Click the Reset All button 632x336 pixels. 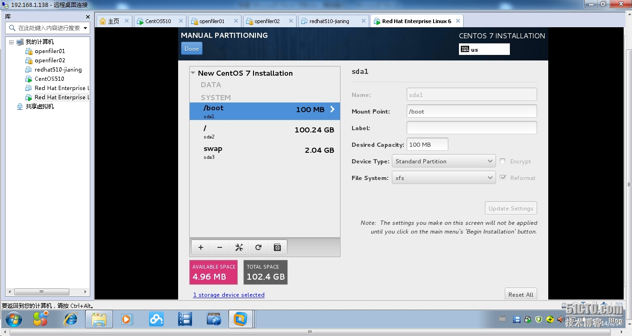coord(520,294)
